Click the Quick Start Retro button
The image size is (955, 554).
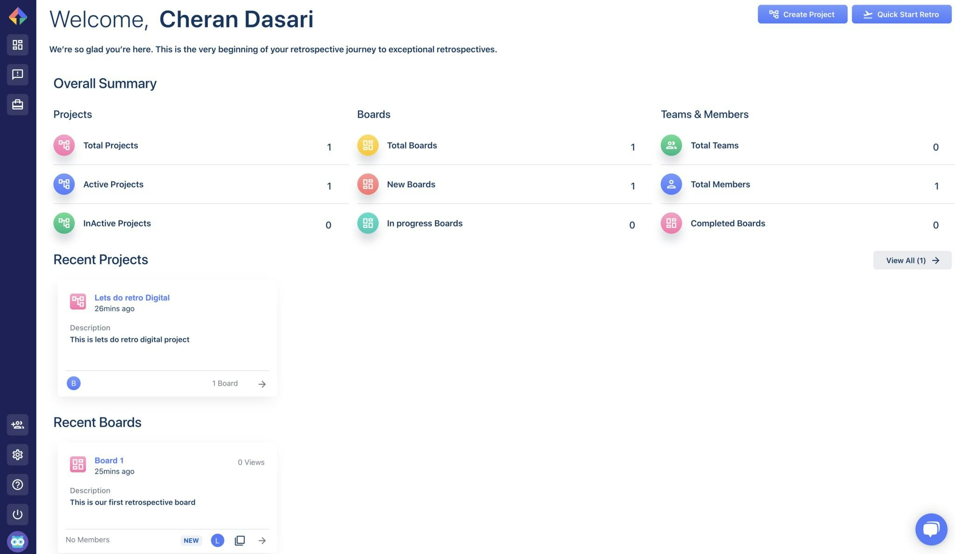[x=901, y=14]
